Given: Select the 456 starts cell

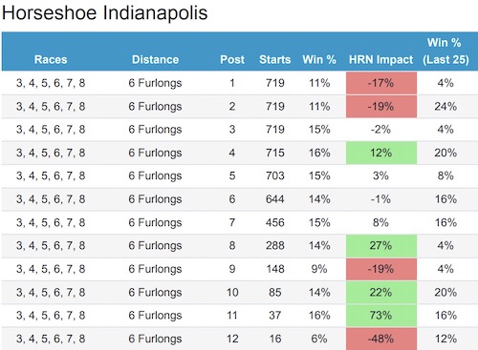Looking at the screenshot, I should coord(275,222).
